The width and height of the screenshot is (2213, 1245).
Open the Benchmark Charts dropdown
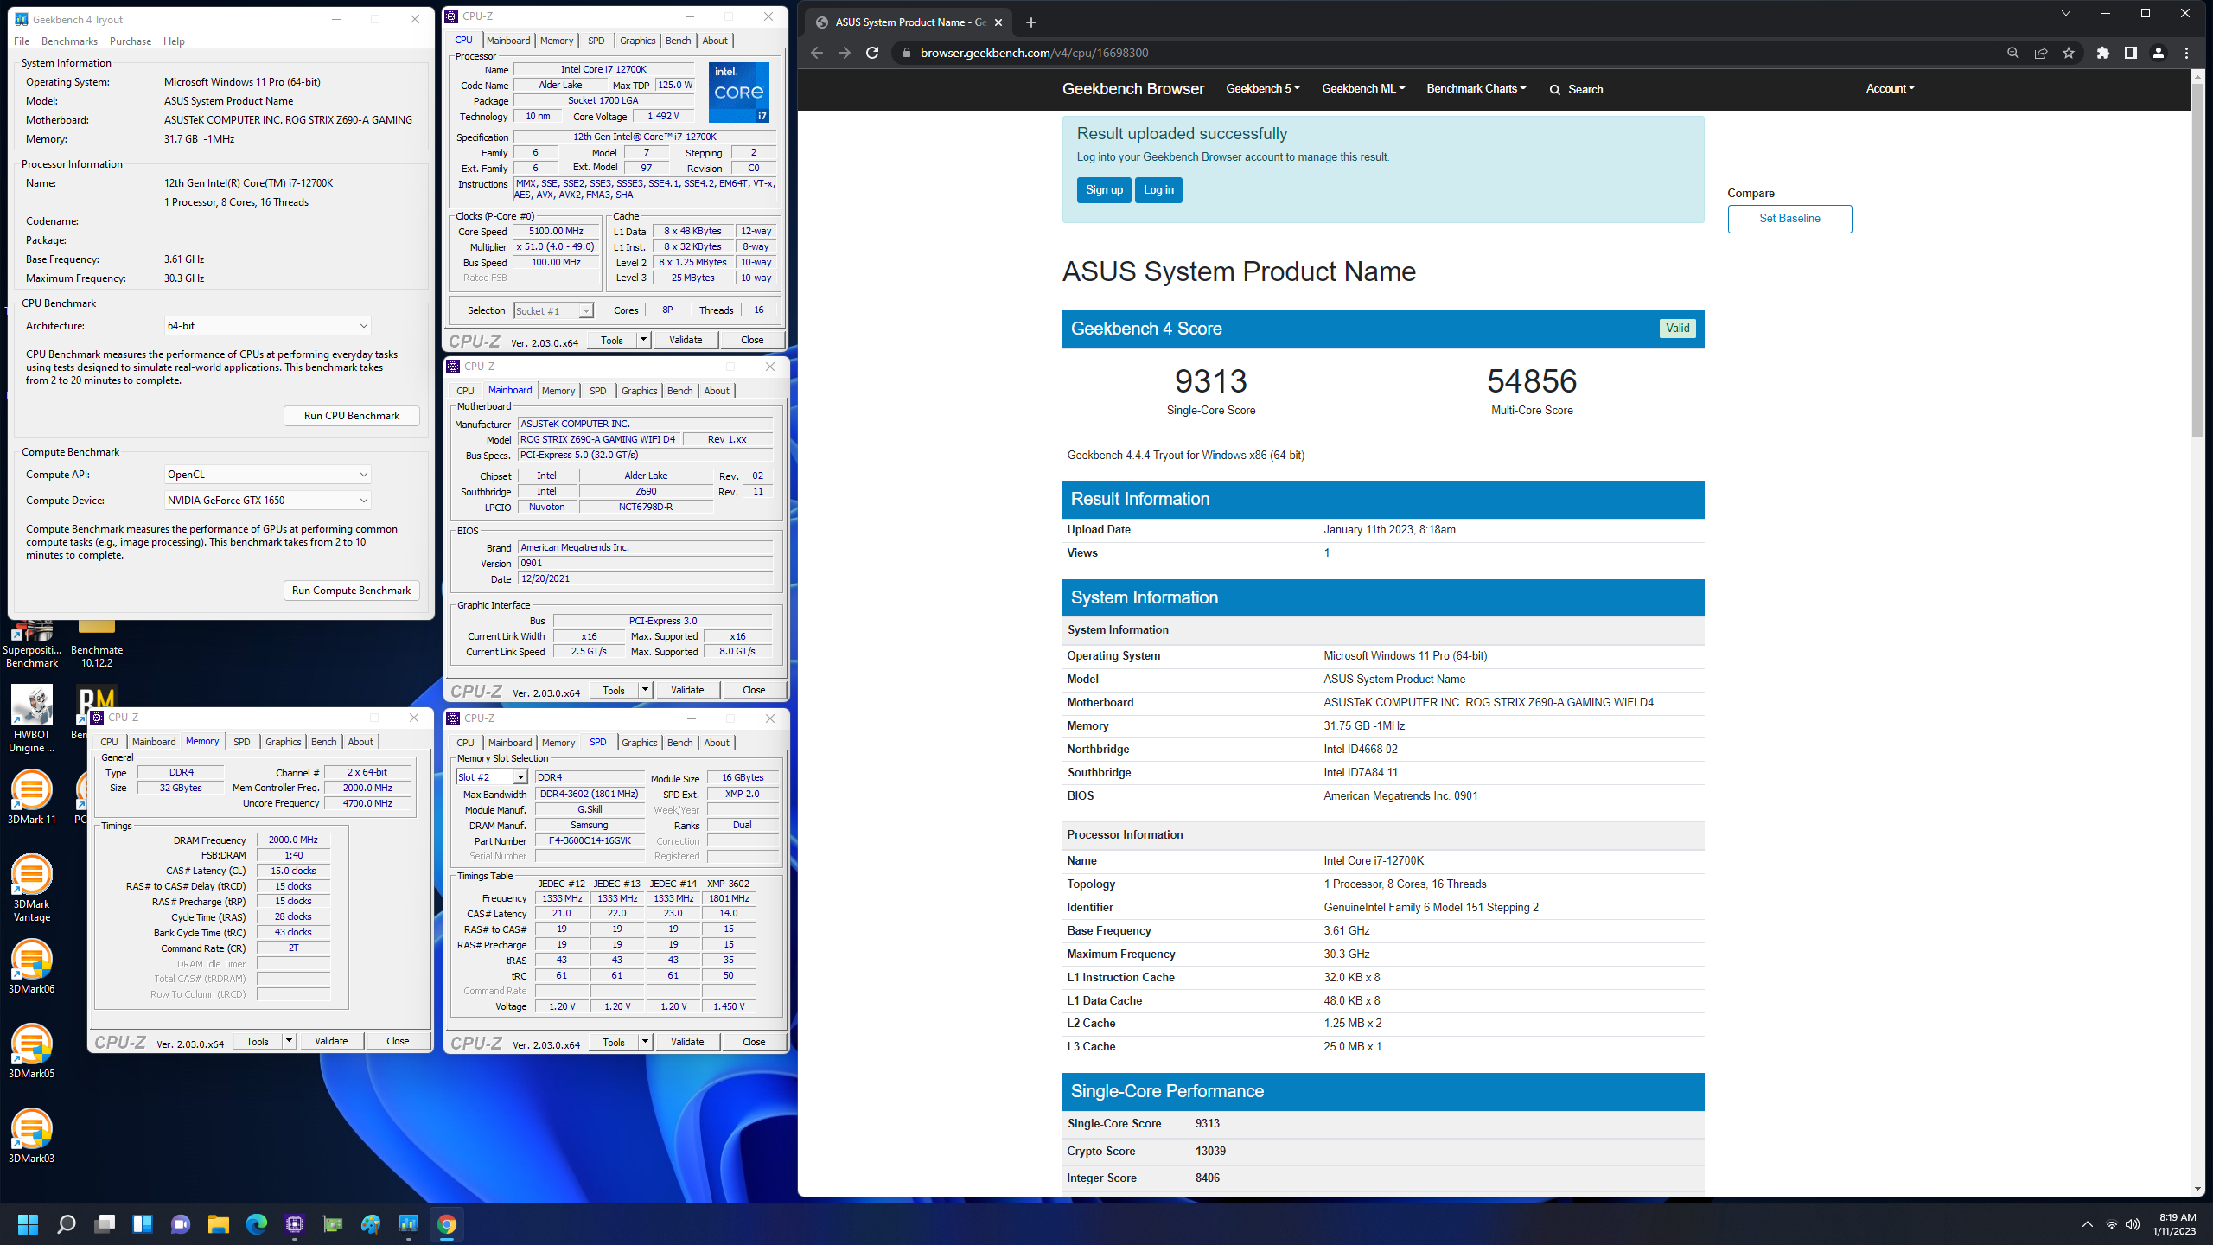(x=1476, y=88)
